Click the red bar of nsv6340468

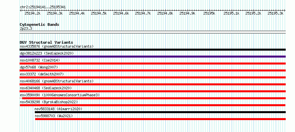[152, 91]
